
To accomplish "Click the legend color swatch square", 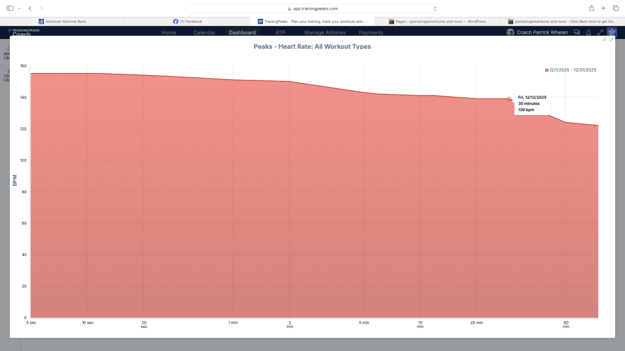I will [x=547, y=69].
